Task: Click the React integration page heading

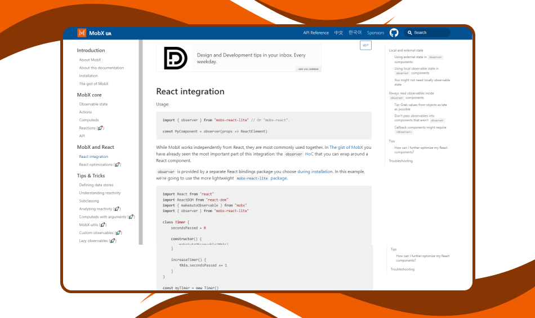Action: pyautogui.click(x=190, y=91)
